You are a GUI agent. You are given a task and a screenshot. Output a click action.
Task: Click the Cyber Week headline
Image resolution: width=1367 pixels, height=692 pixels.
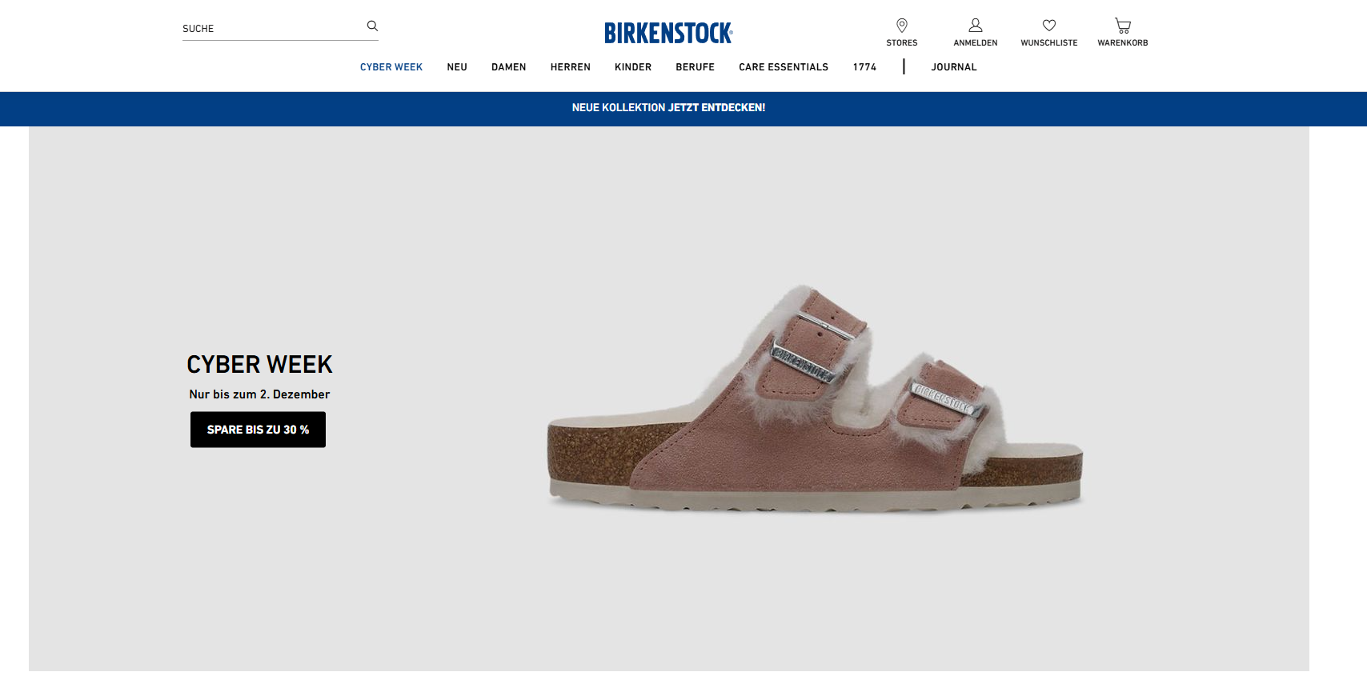pyautogui.click(x=259, y=365)
